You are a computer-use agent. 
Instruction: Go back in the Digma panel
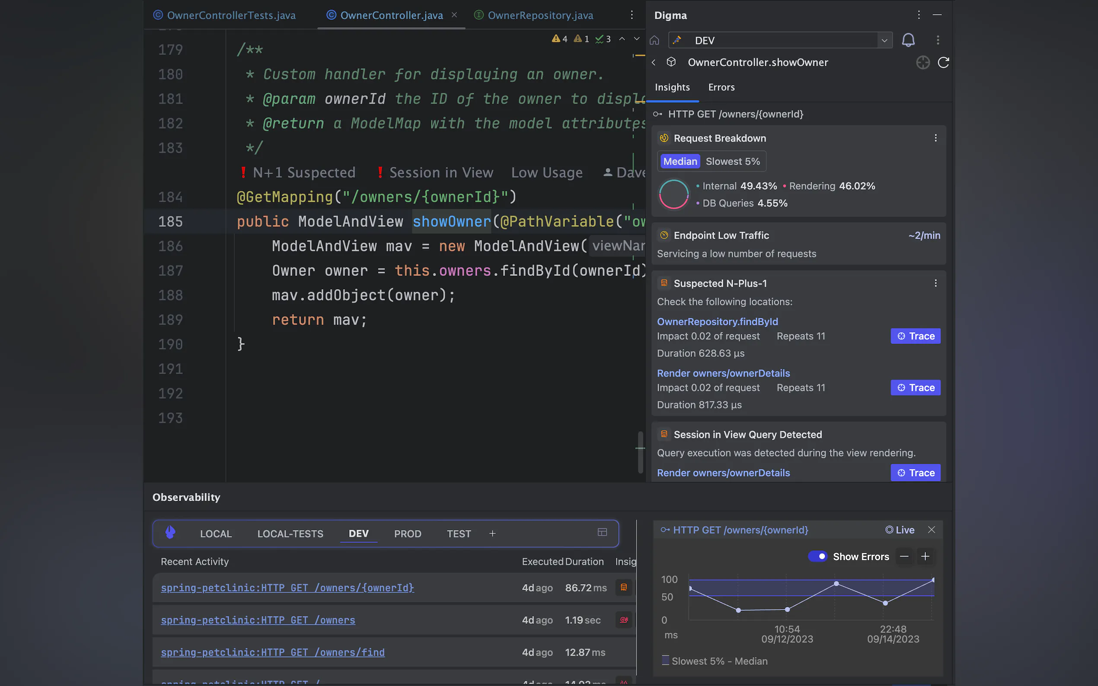[x=654, y=62]
